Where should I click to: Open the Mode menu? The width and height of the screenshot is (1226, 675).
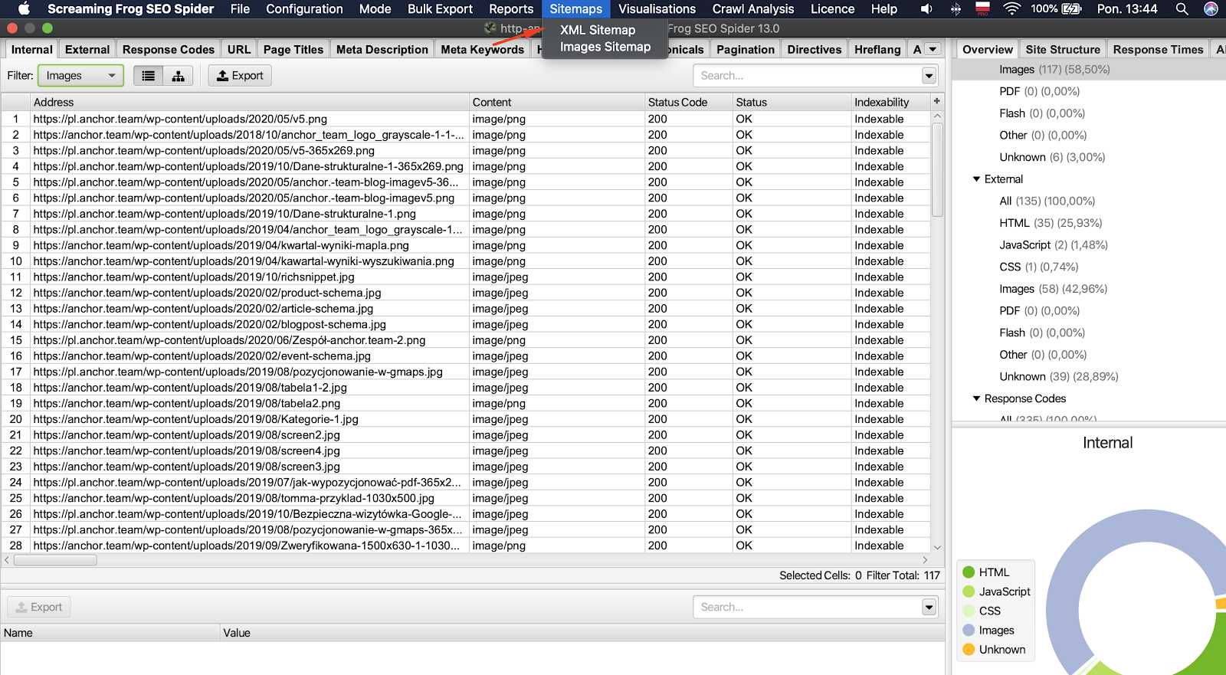(x=375, y=9)
